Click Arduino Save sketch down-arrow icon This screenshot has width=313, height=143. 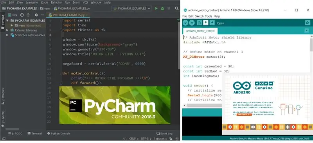(x=212, y=23)
